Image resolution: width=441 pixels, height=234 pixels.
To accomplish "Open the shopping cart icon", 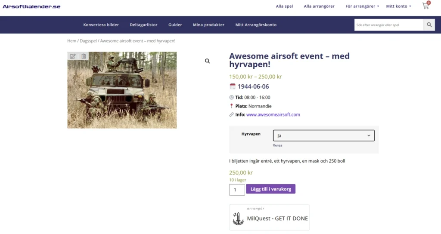I will pos(426,6).
